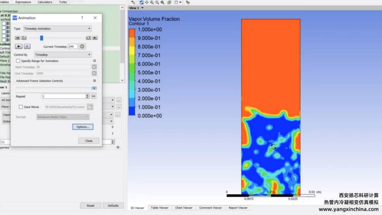382x215 pixels.
Task: Open the Control By dropdown
Action: tap(63, 54)
